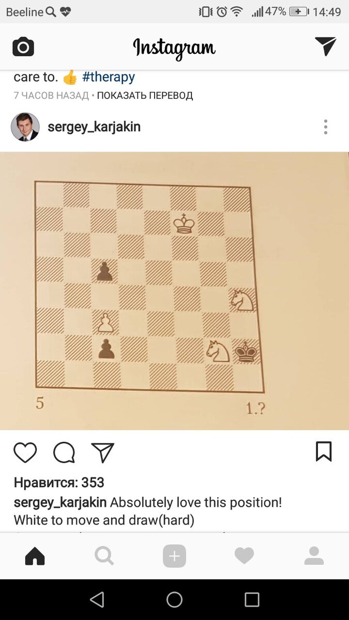Share the post via send icon
Image resolution: width=349 pixels, height=620 pixels.
pyautogui.click(x=102, y=452)
